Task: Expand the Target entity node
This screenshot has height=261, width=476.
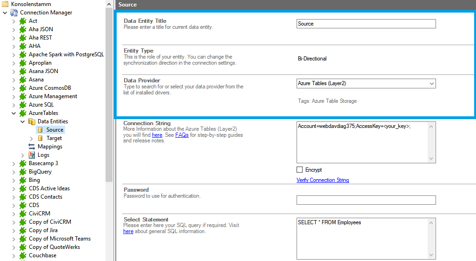Action: [31, 138]
